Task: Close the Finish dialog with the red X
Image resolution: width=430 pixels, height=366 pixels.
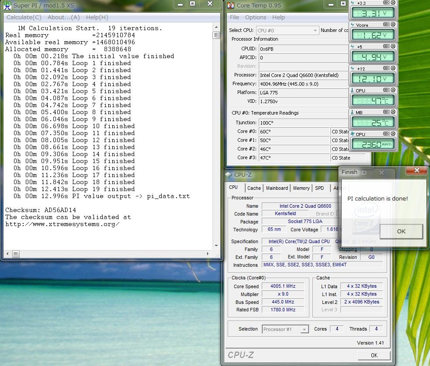Action: (x=416, y=171)
